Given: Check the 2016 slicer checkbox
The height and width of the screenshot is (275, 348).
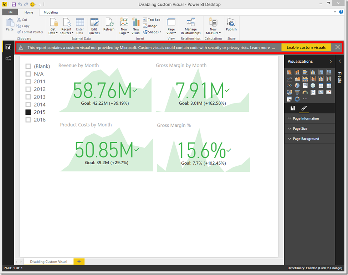Looking at the screenshot, I should pos(28,120).
